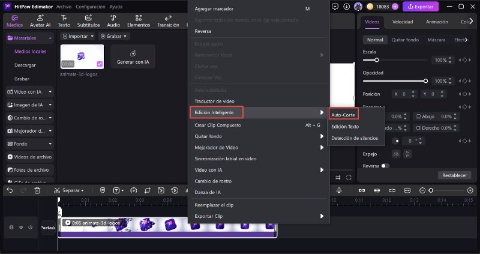The height and width of the screenshot is (254, 480).
Task: Click the Avatar AI toolbar icon
Action: [41, 22]
